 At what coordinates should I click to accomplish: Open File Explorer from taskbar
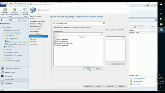point(161,24)
